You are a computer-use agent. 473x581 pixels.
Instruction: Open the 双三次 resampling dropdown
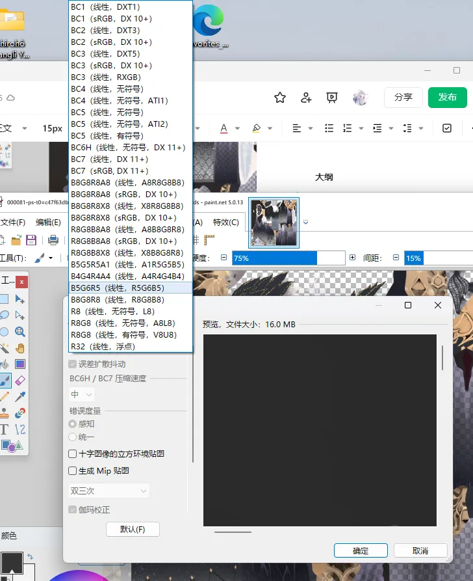coord(109,491)
